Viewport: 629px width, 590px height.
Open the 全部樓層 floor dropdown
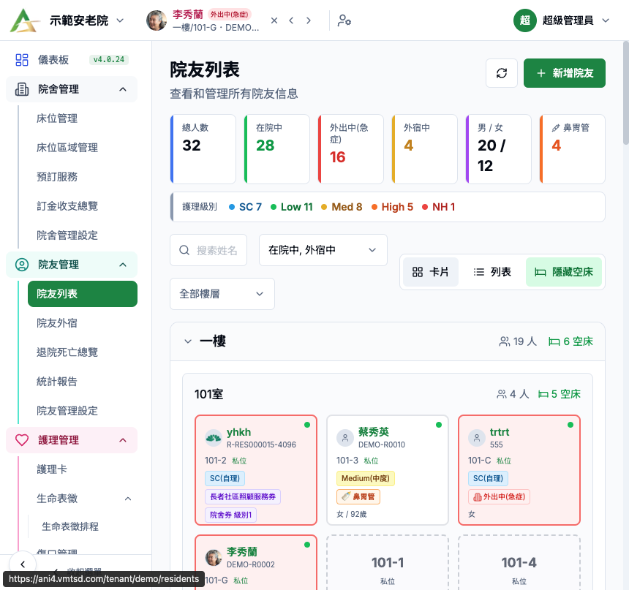pos(222,294)
